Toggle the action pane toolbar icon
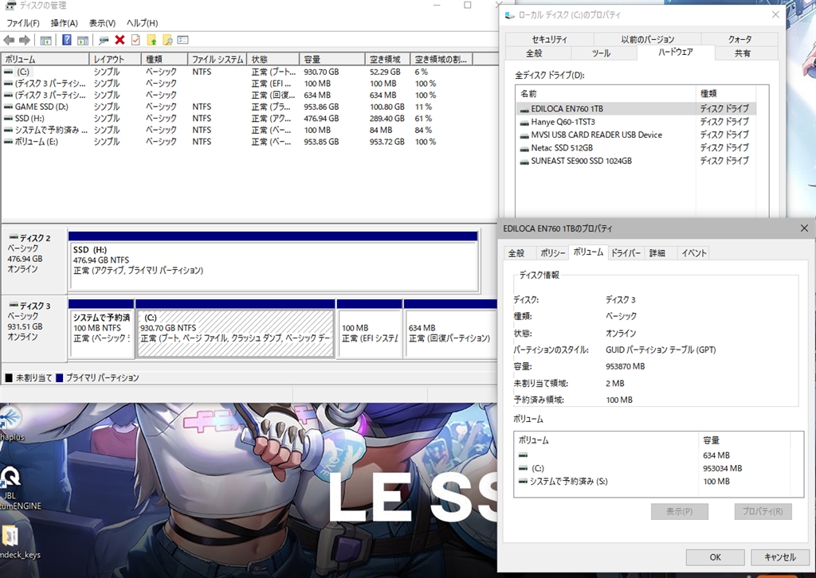Screen dimensions: 816x578 (82, 40)
